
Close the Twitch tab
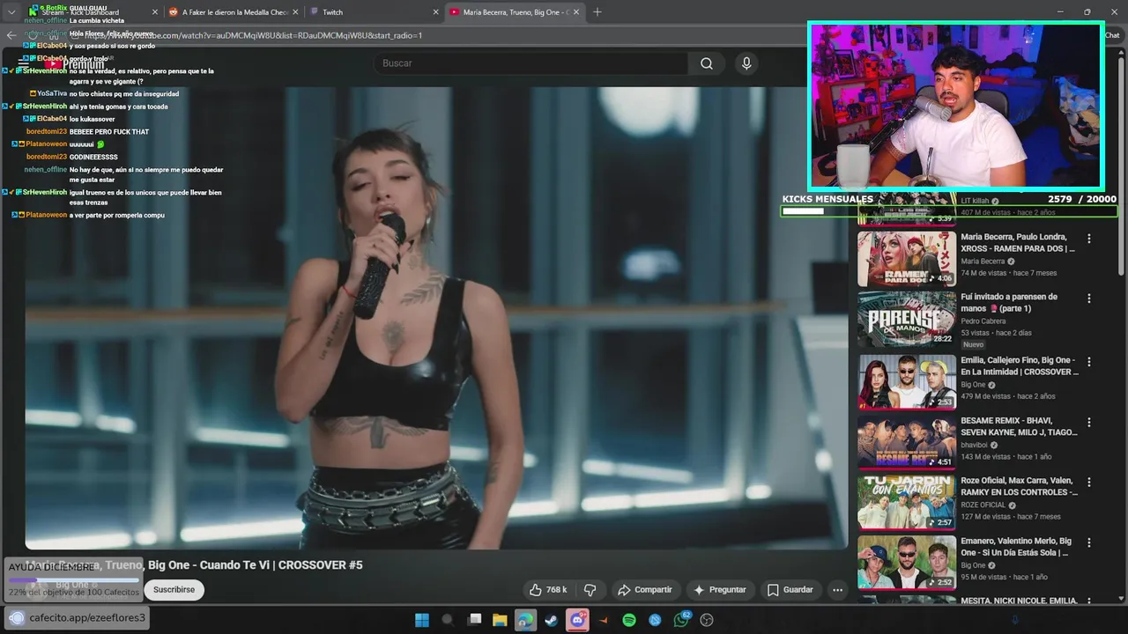pos(435,12)
